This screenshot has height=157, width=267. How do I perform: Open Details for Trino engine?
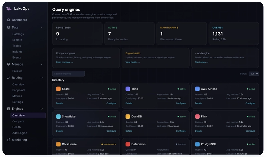point(129,103)
